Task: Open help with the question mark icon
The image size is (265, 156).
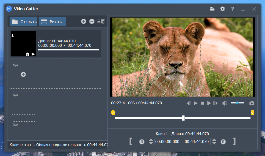Action: pyautogui.click(x=233, y=9)
